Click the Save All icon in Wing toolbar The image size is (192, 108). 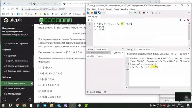[99, 13]
